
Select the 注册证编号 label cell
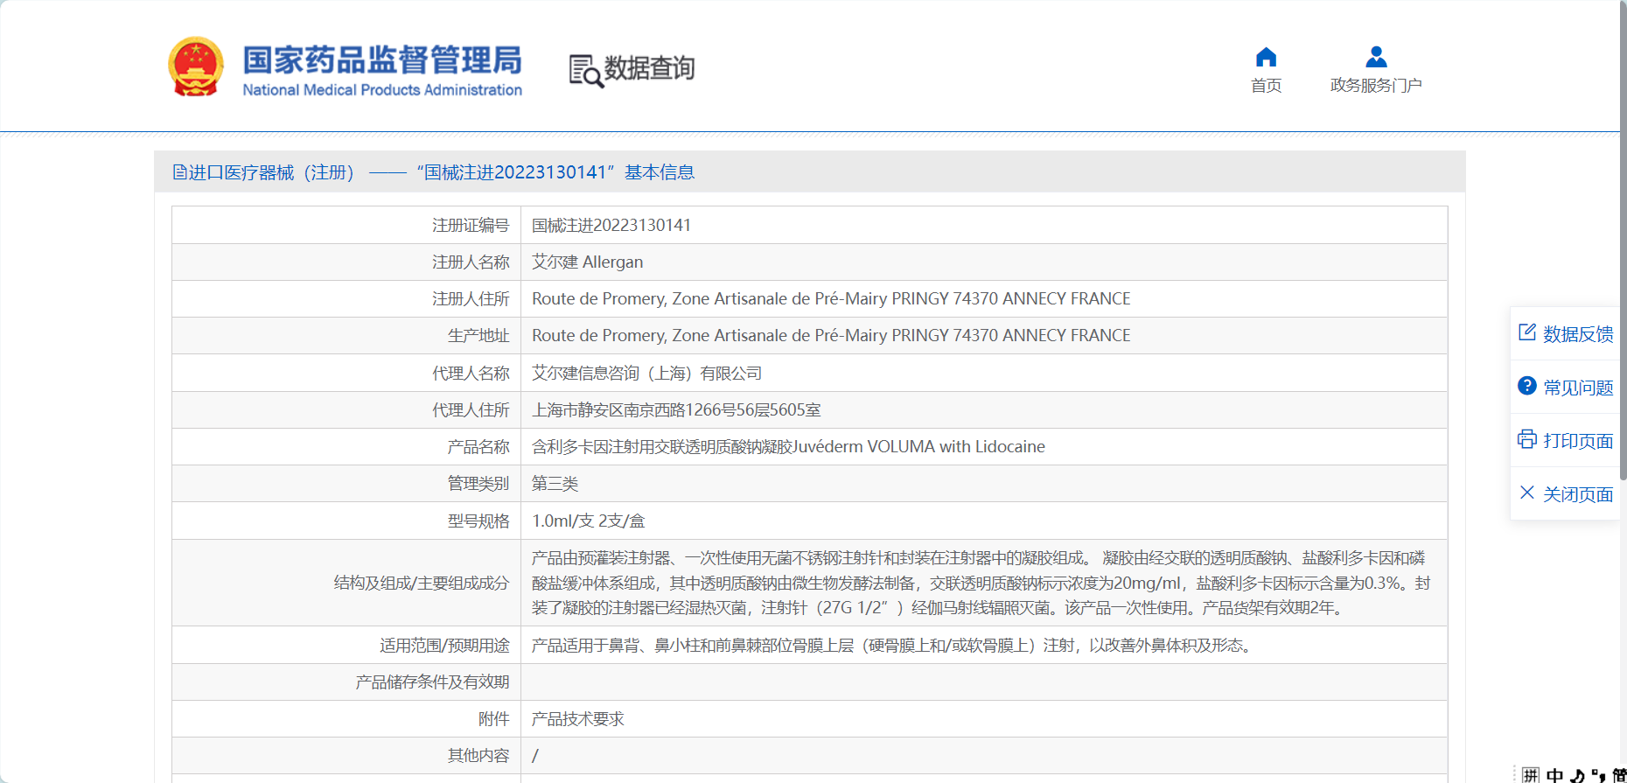[346, 225]
